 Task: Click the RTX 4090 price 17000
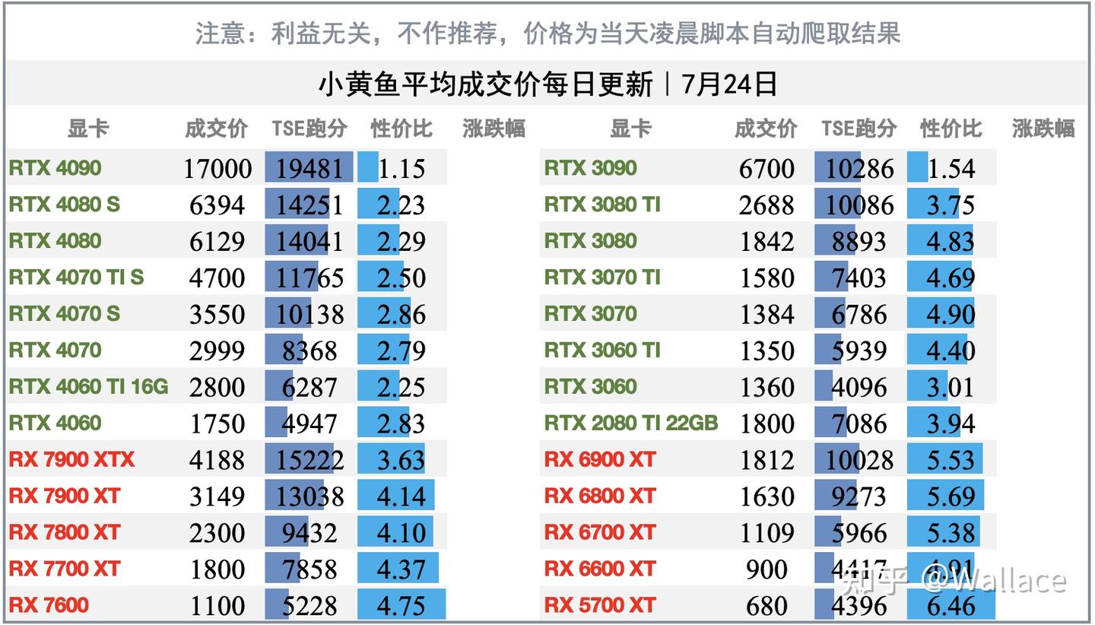point(217,169)
